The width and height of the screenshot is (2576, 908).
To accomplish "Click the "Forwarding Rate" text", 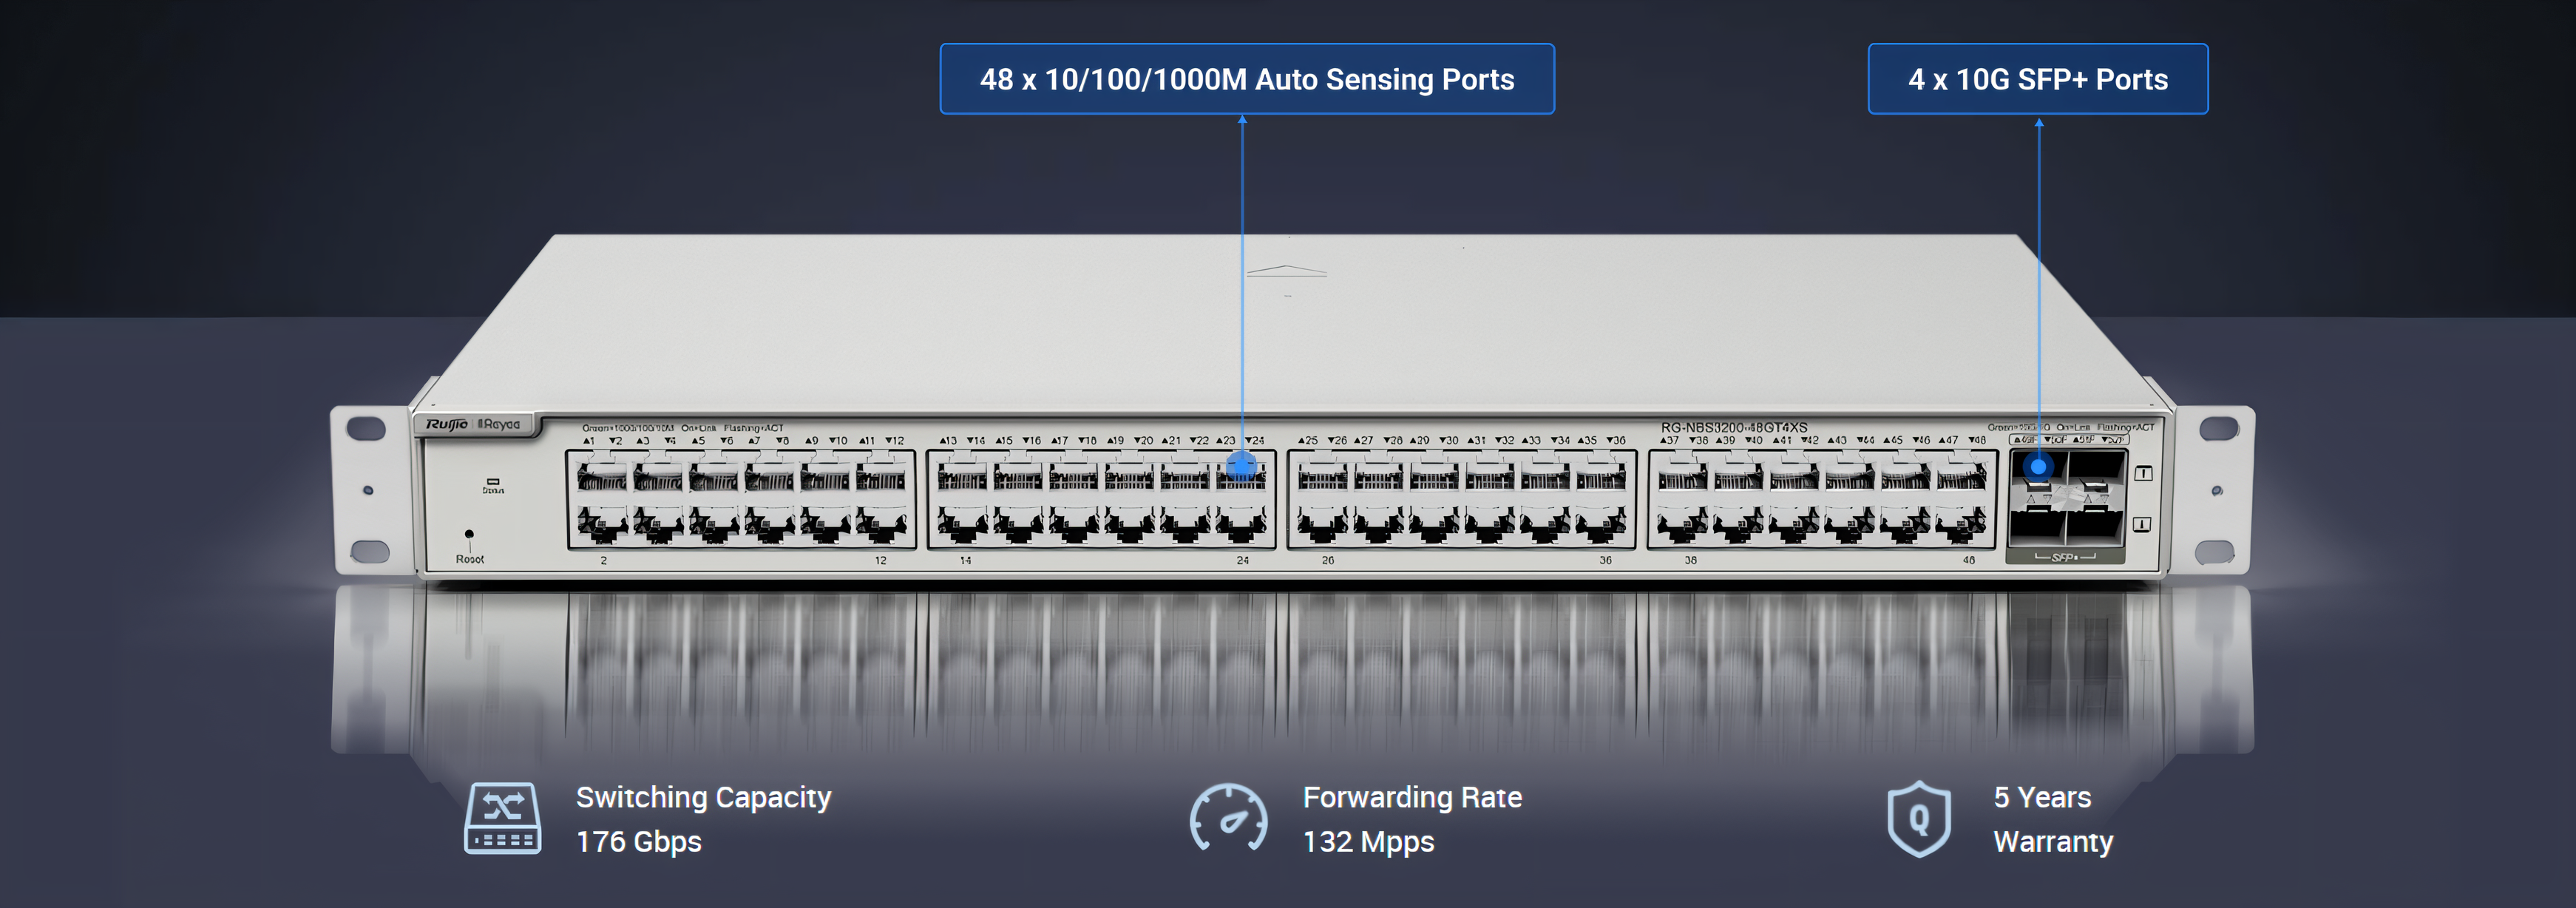I will pos(1412,797).
